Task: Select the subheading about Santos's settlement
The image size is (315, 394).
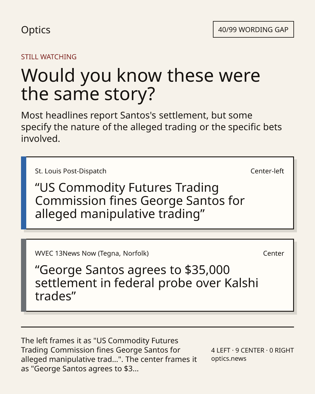Action: [x=151, y=127]
